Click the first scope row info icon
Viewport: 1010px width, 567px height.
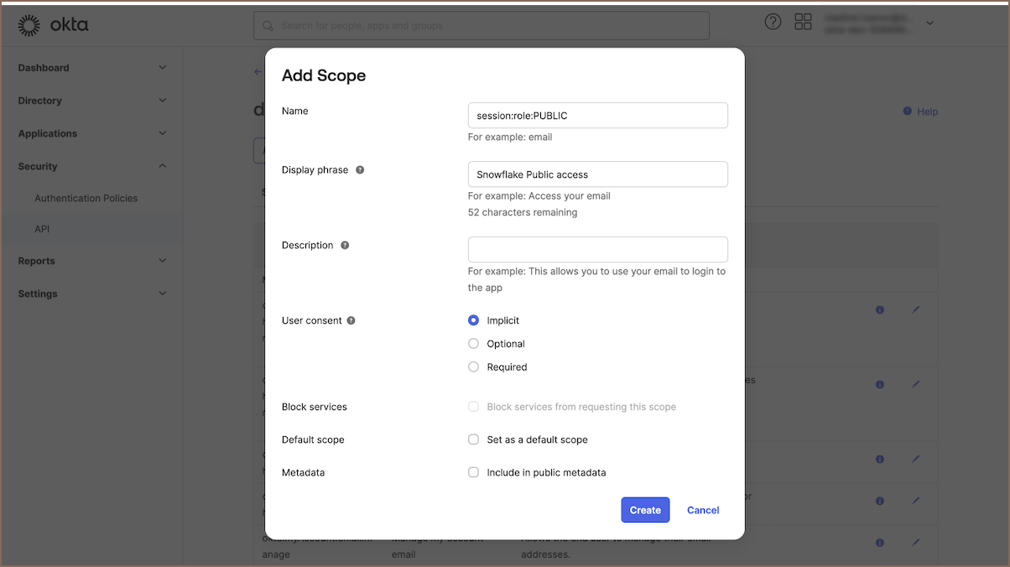[879, 310]
